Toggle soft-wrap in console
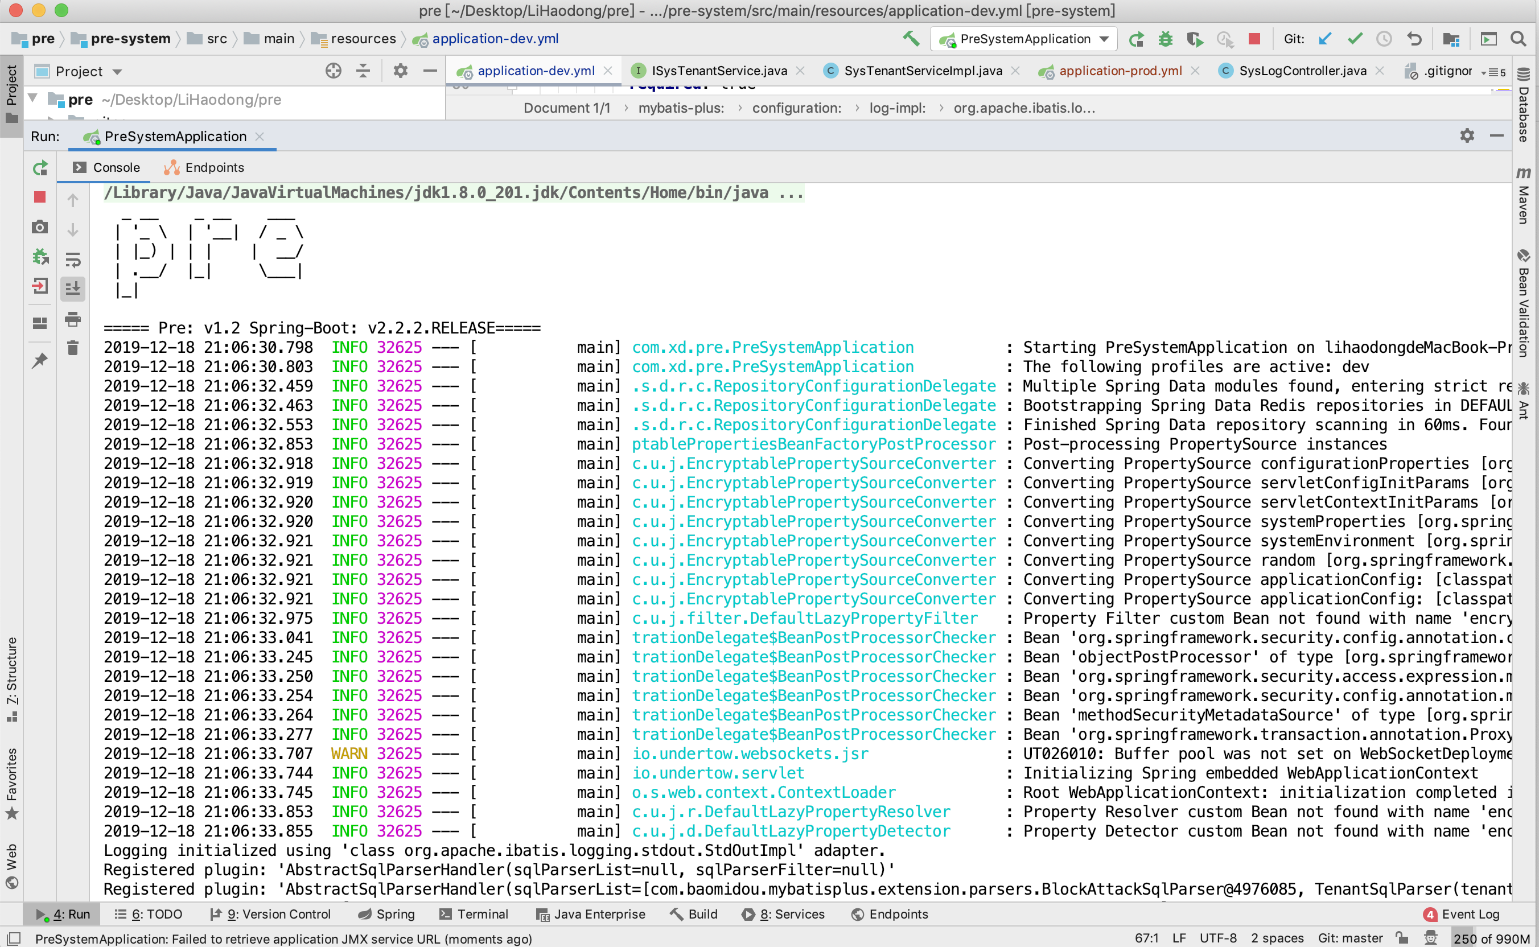Screen dimensions: 1539x947 coord(73,260)
